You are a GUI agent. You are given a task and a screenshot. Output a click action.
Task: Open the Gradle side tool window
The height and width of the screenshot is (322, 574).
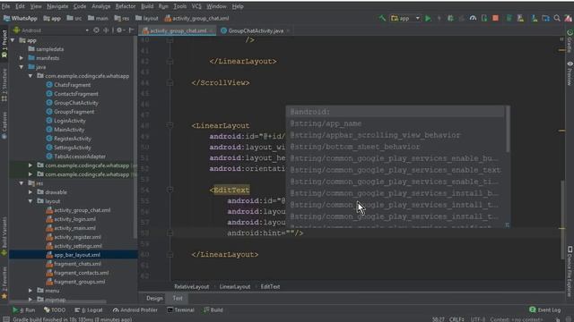point(570,41)
